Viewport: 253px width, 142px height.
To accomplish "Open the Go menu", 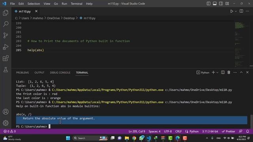I will pyautogui.click(x=56, y=4).
